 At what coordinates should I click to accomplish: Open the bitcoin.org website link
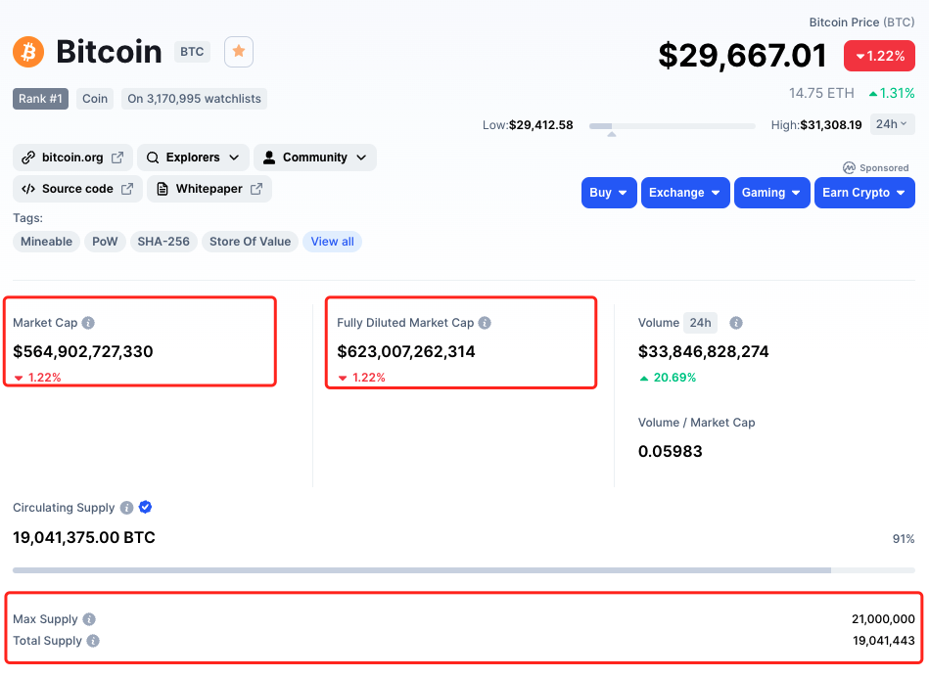tap(72, 158)
